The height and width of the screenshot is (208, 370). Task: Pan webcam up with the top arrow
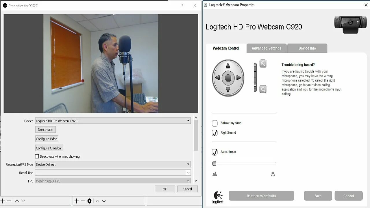coord(228,66)
